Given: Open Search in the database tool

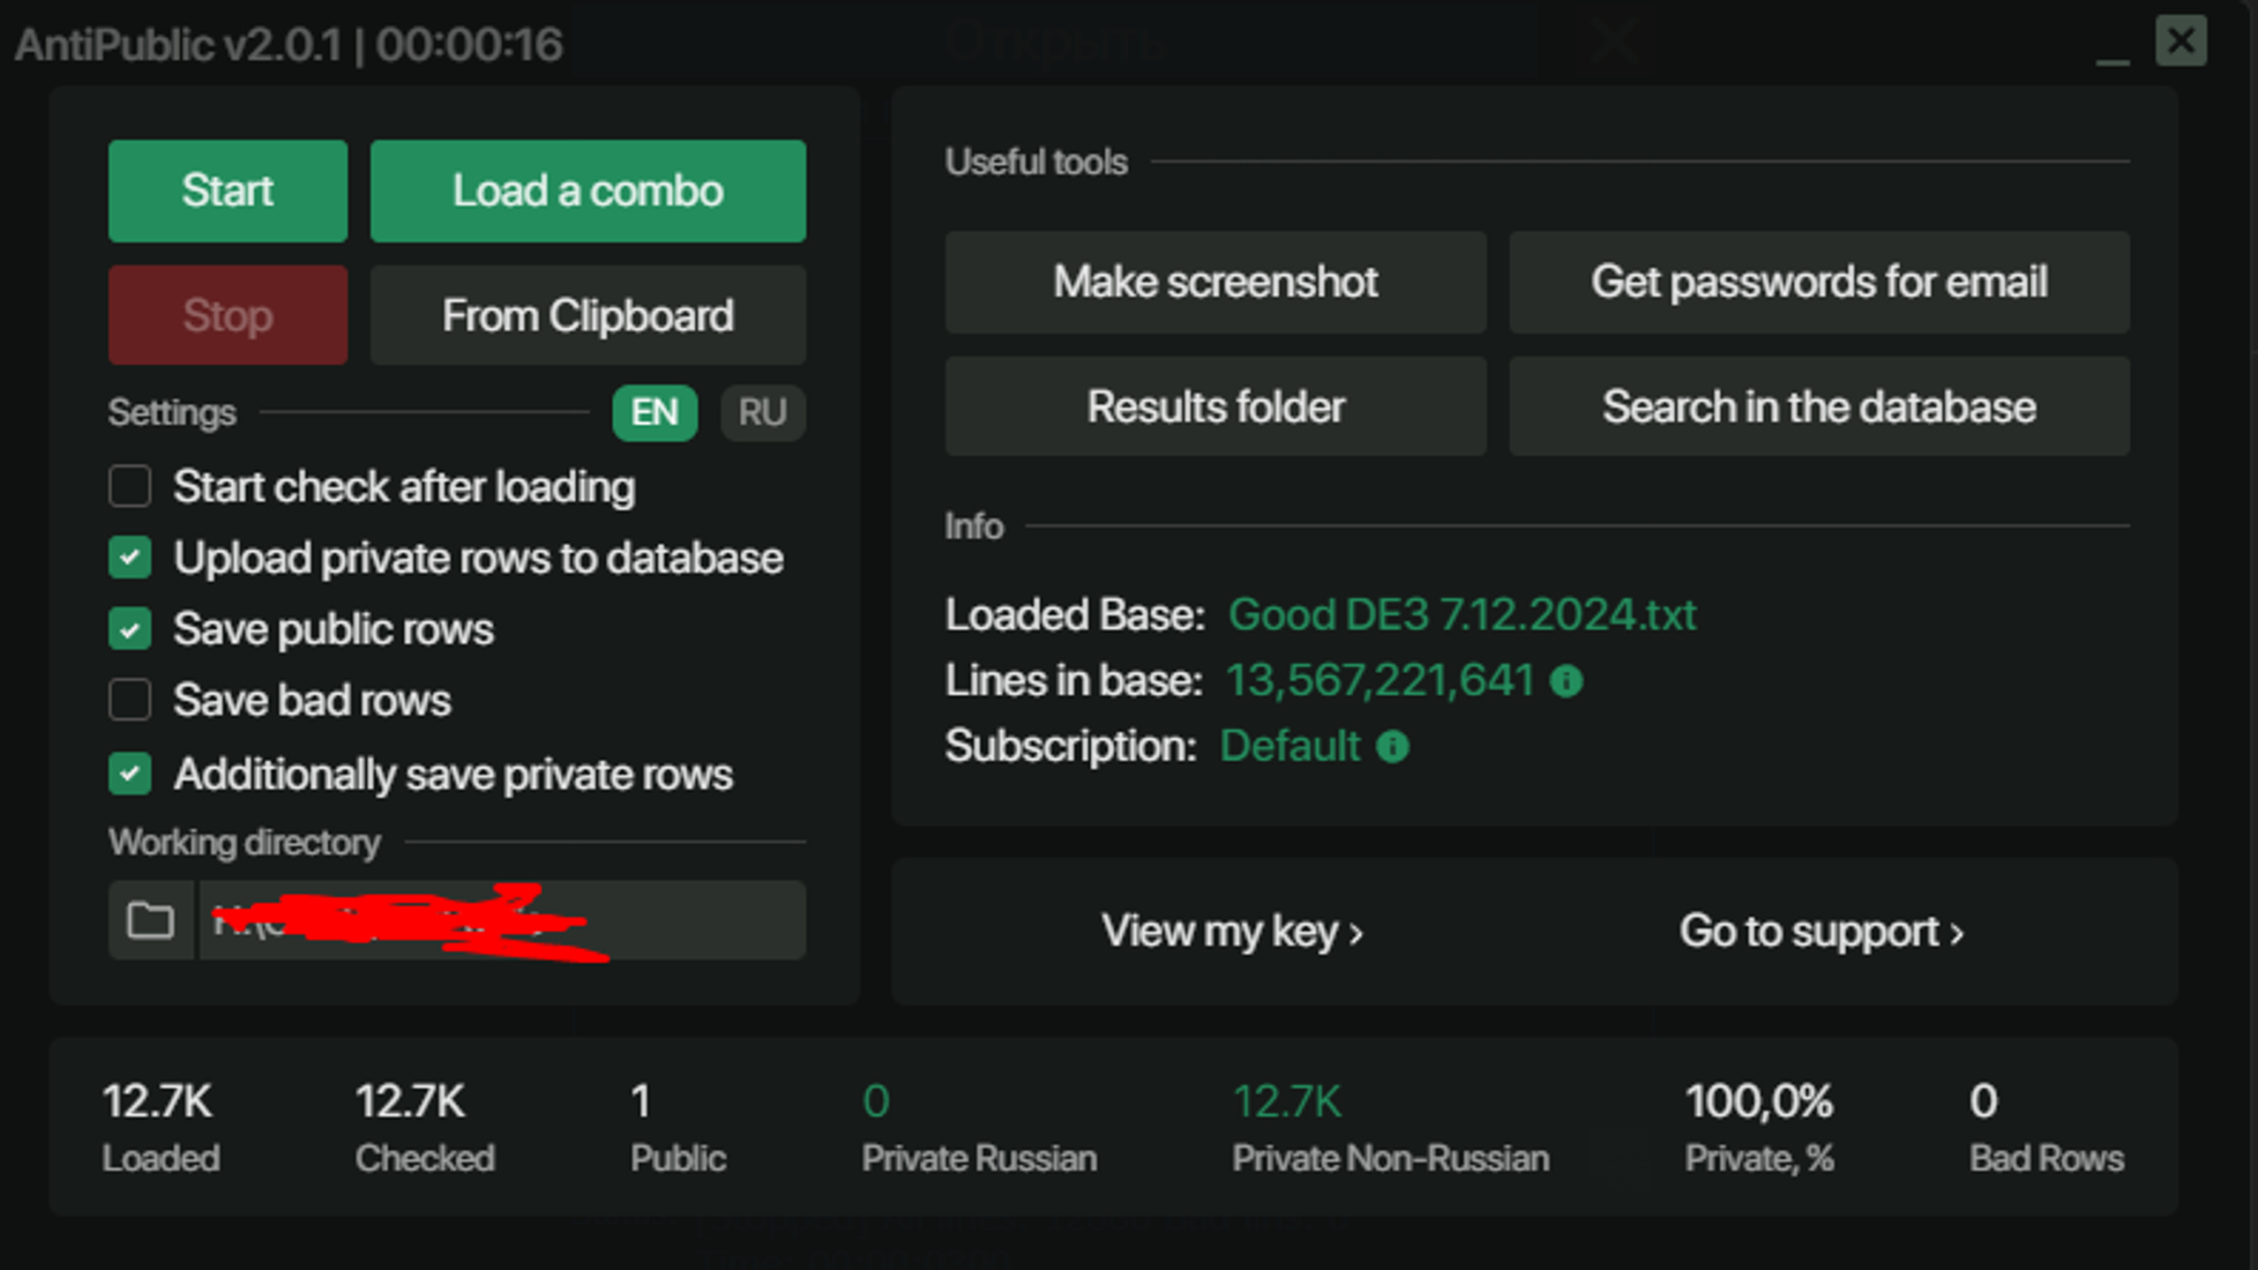Looking at the screenshot, I should click(x=1820, y=407).
